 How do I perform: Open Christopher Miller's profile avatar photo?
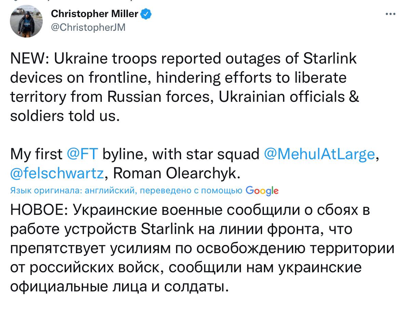tap(26, 21)
